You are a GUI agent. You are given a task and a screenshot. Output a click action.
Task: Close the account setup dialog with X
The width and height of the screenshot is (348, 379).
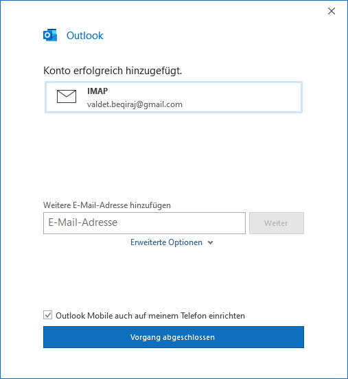332,11
